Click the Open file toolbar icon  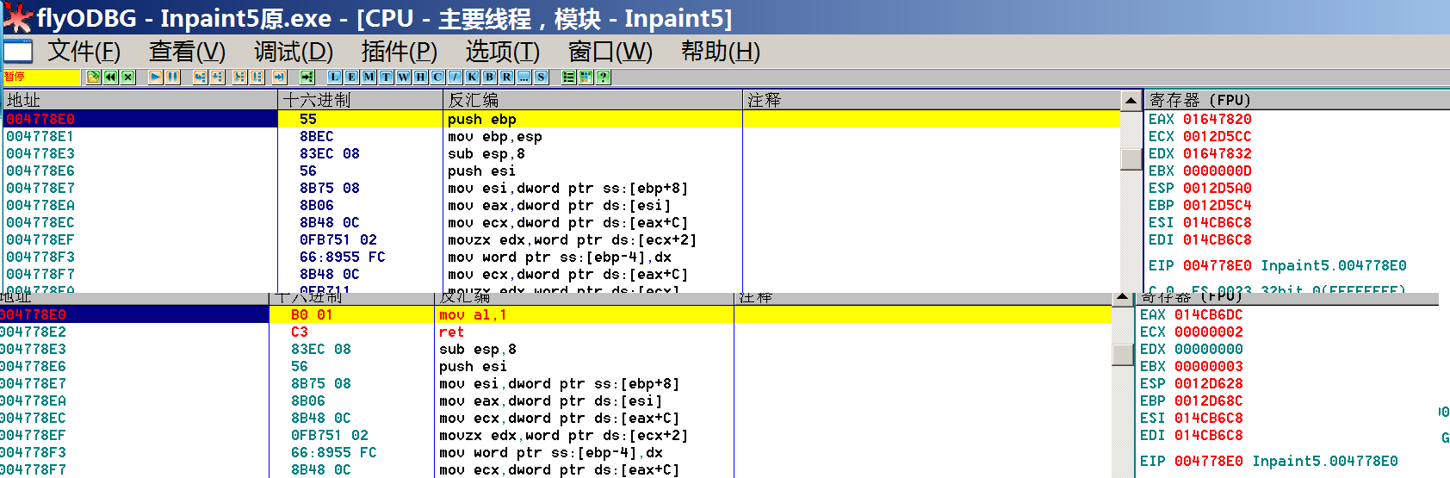(93, 77)
